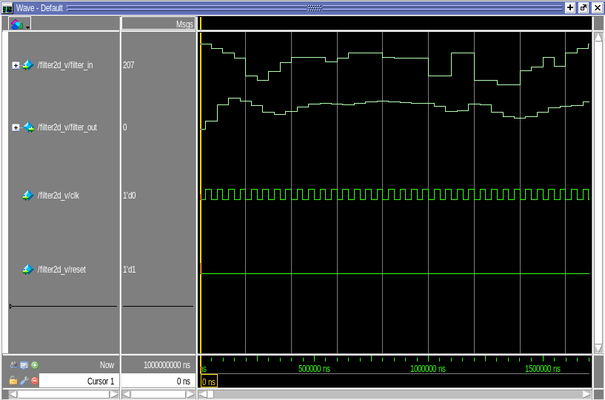
Task: Click the Cursor 1 time value 0 ns
Action: coord(157,381)
